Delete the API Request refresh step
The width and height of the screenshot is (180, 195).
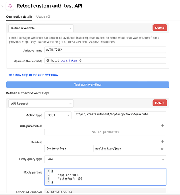(x=160, y=103)
